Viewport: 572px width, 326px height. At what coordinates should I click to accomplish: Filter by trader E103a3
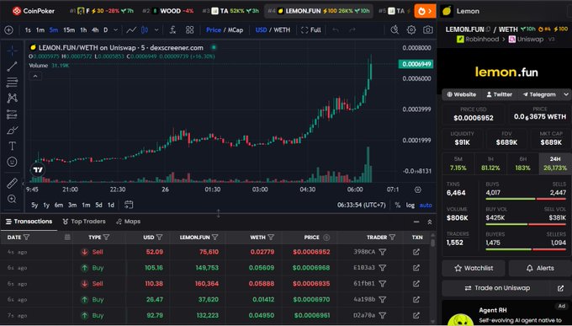pyautogui.click(x=382, y=268)
